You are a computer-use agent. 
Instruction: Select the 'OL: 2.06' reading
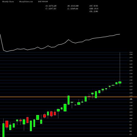pos(94,12)
